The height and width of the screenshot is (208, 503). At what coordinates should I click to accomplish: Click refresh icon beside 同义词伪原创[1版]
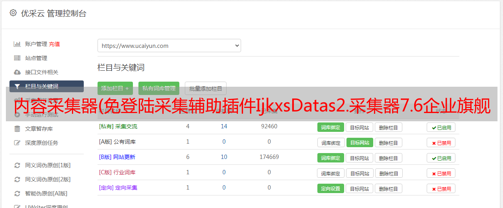(x=17, y=165)
